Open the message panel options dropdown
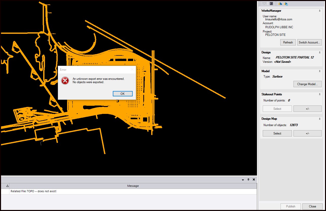Image resolution: width=326 pixels, height=211 pixels. coord(243,179)
